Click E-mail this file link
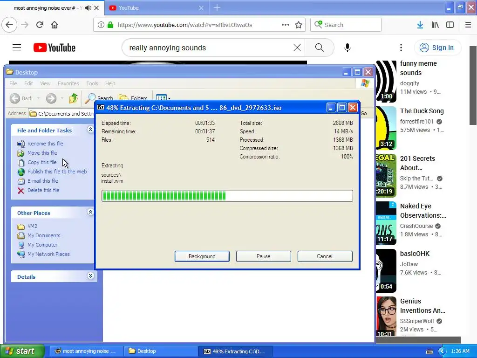Screen dimensions: 477x358 click(42, 181)
